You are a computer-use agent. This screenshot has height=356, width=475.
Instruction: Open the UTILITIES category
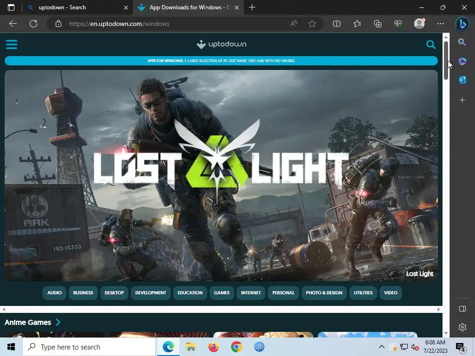coord(363,293)
